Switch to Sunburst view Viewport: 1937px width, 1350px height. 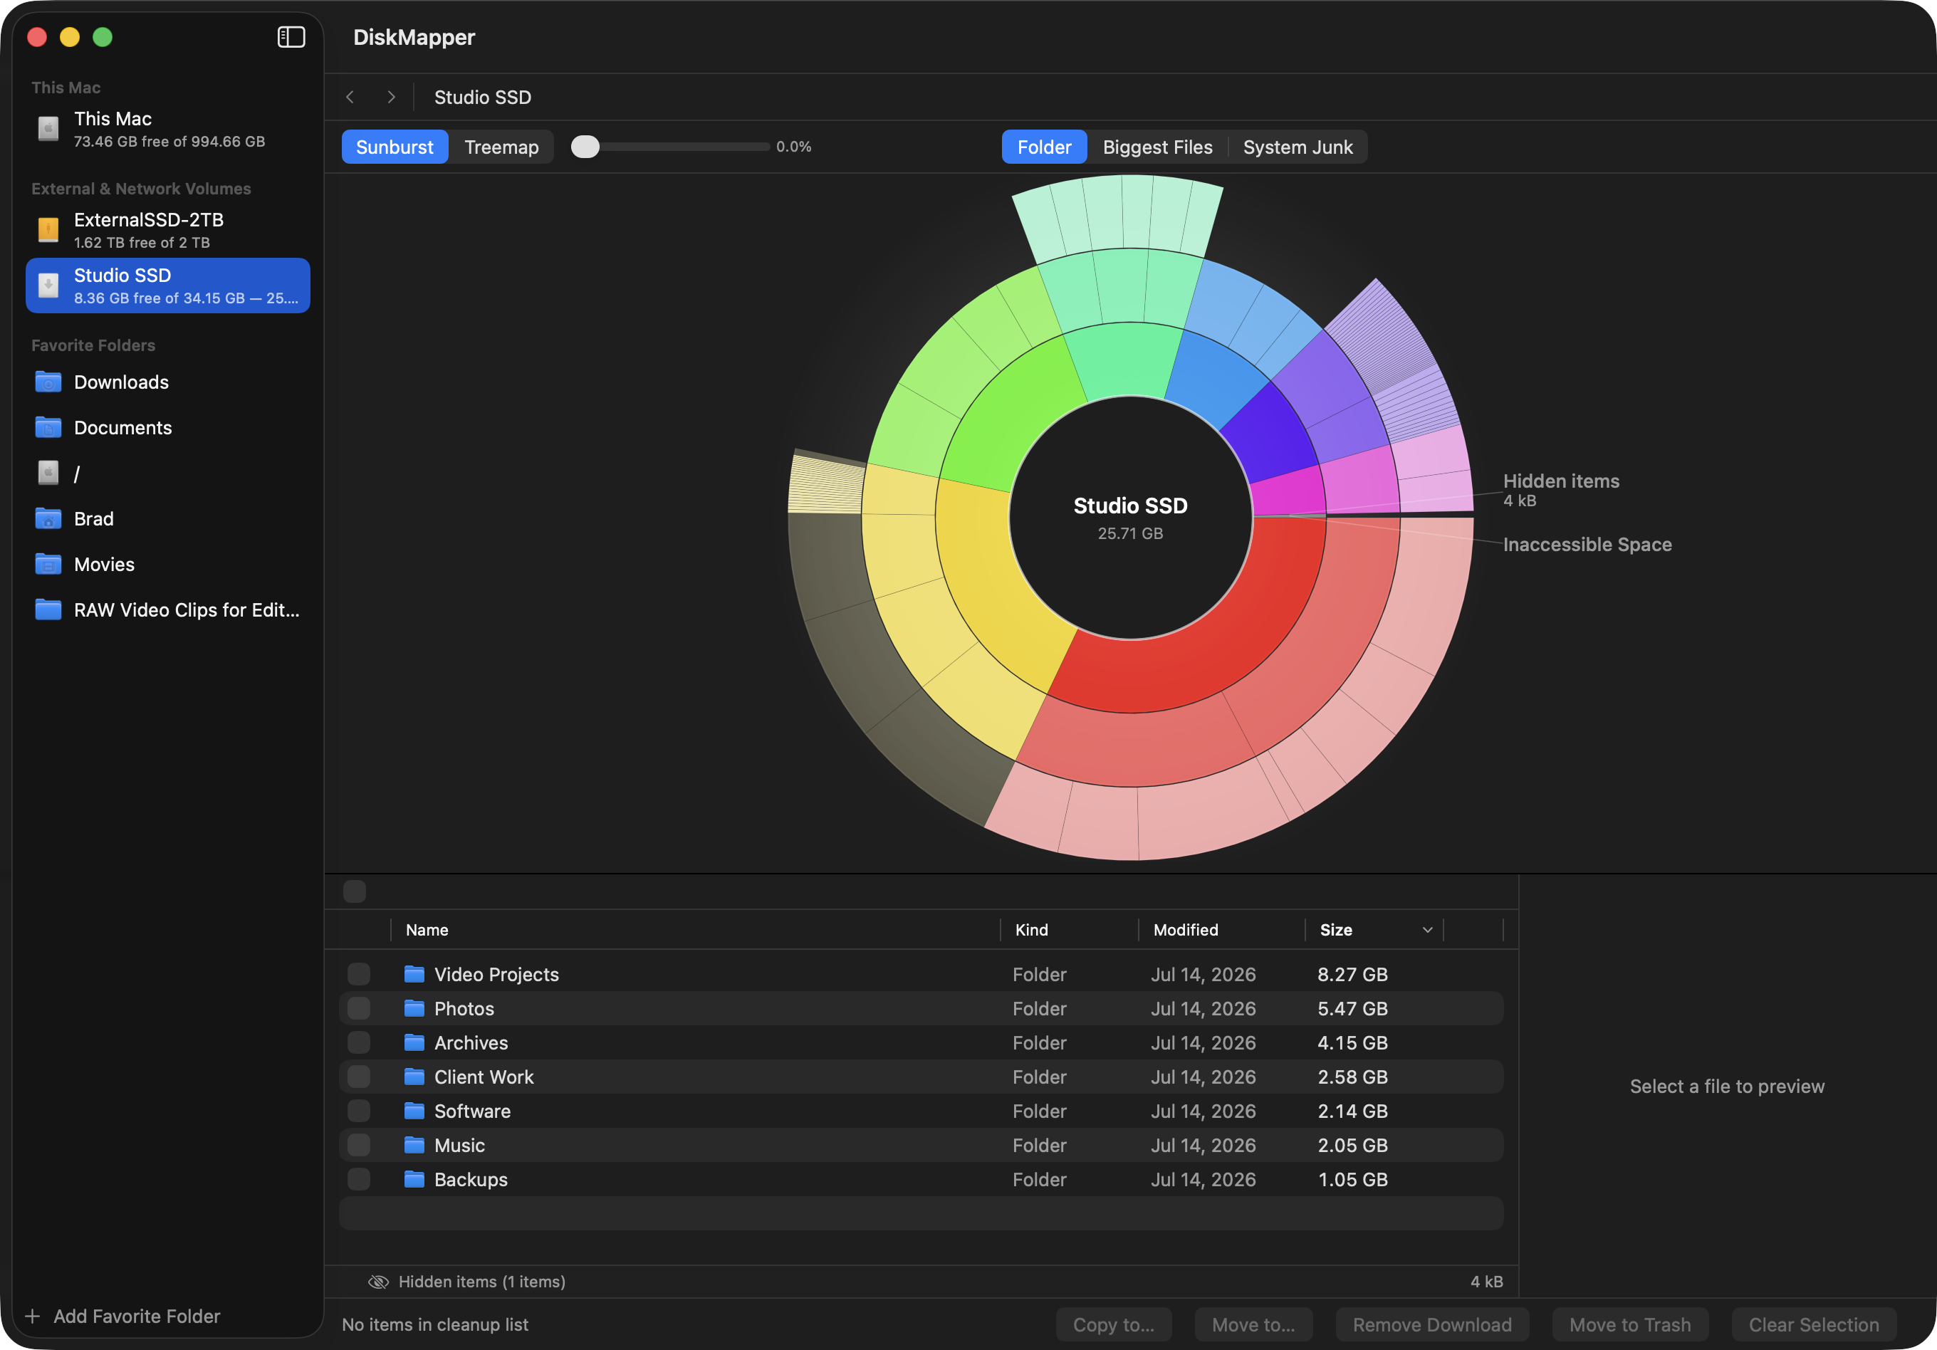(x=395, y=147)
